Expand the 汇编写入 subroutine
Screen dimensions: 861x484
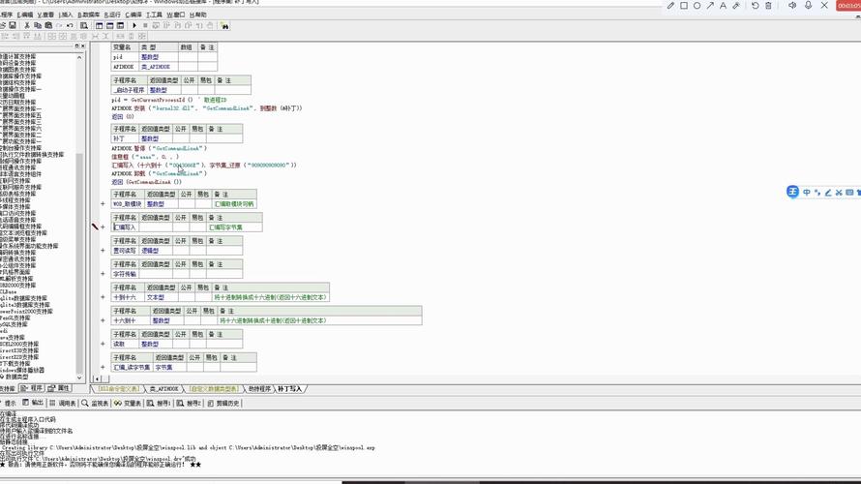pos(103,227)
